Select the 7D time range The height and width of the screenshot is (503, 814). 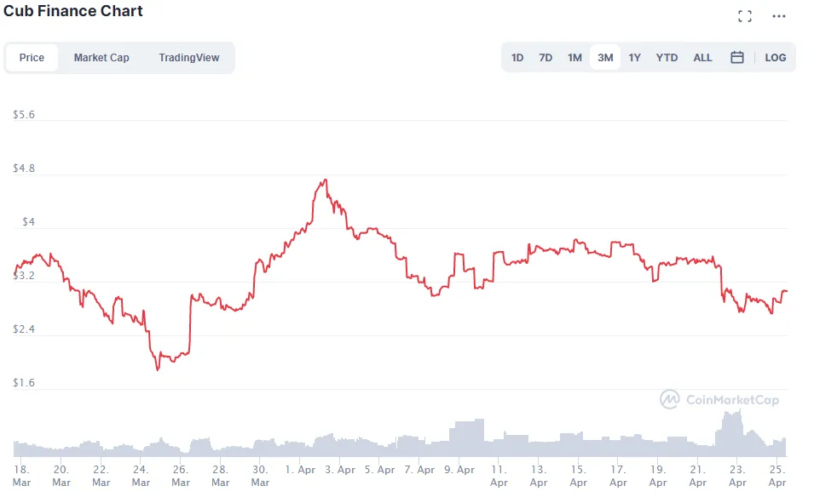tap(546, 58)
